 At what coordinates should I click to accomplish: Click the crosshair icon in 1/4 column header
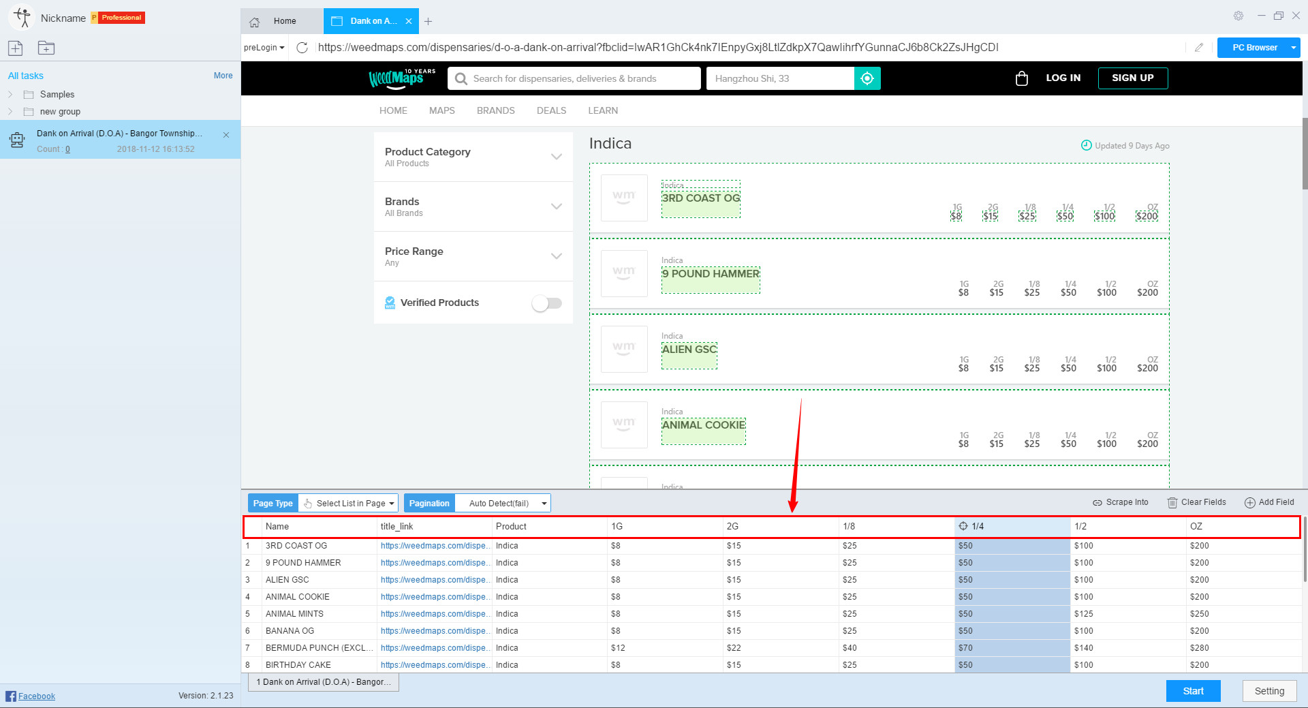(963, 526)
